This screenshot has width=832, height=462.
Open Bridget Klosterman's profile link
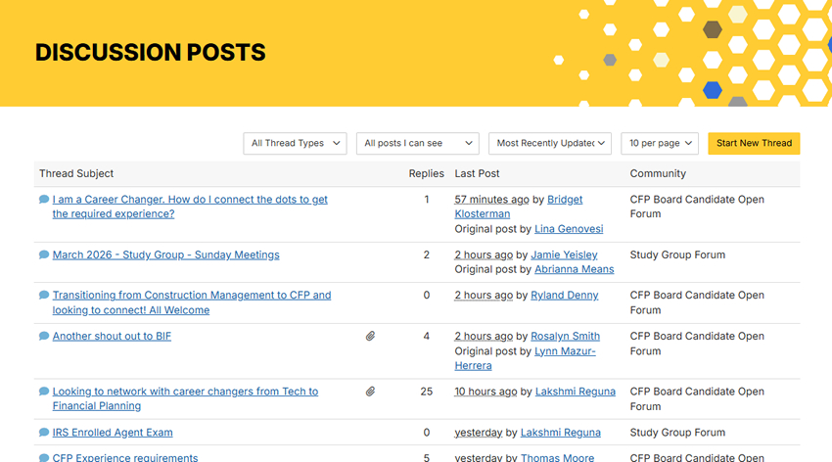pos(565,200)
